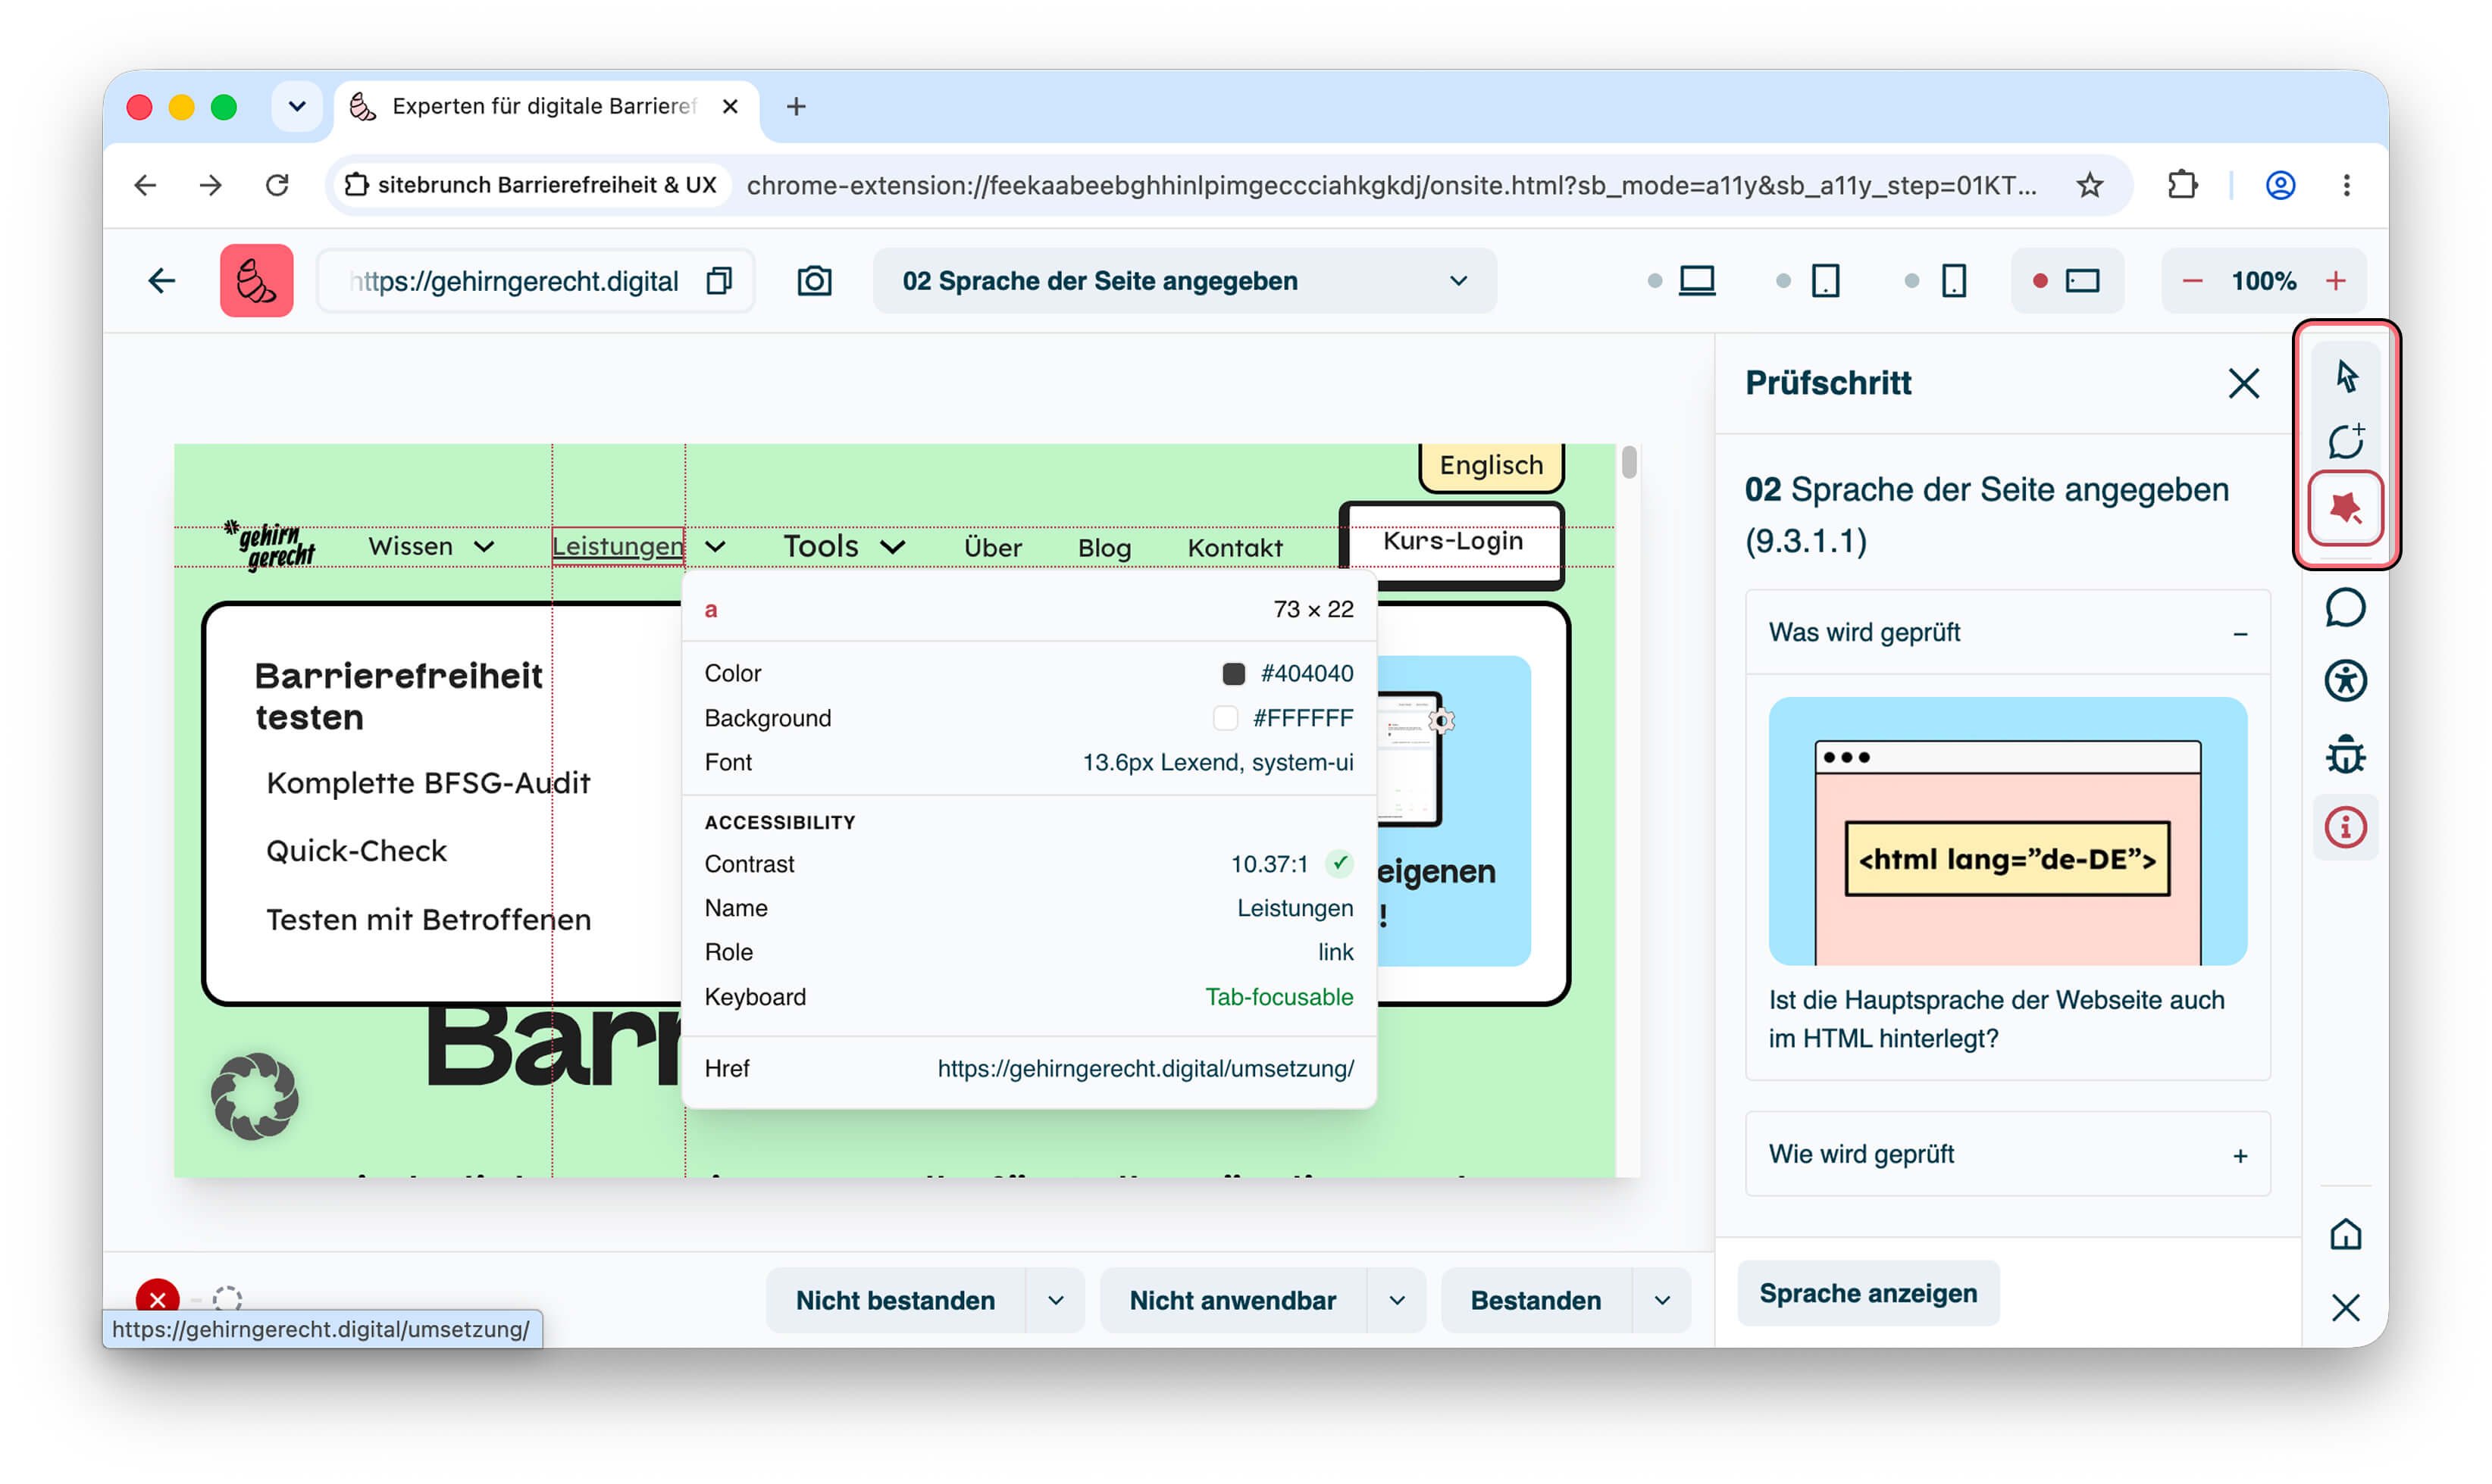The image size is (2492, 1484).
Task: Click the gehirngerecht logo
Action: coord(270,545)
